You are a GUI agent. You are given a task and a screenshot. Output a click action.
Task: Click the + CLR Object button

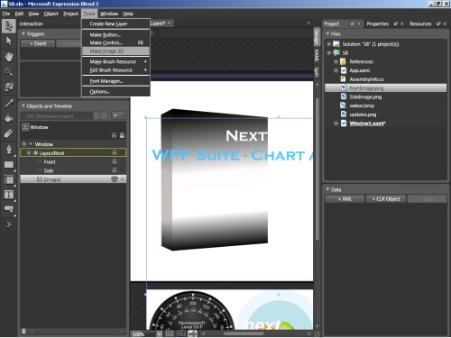[x=386, y=199]
